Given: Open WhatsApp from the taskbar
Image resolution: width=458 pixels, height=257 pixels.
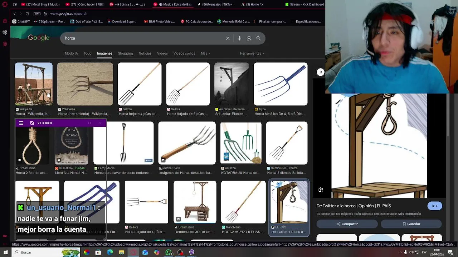Looking at the screenshot, I should pyautogui.click(x=169, y=252).
